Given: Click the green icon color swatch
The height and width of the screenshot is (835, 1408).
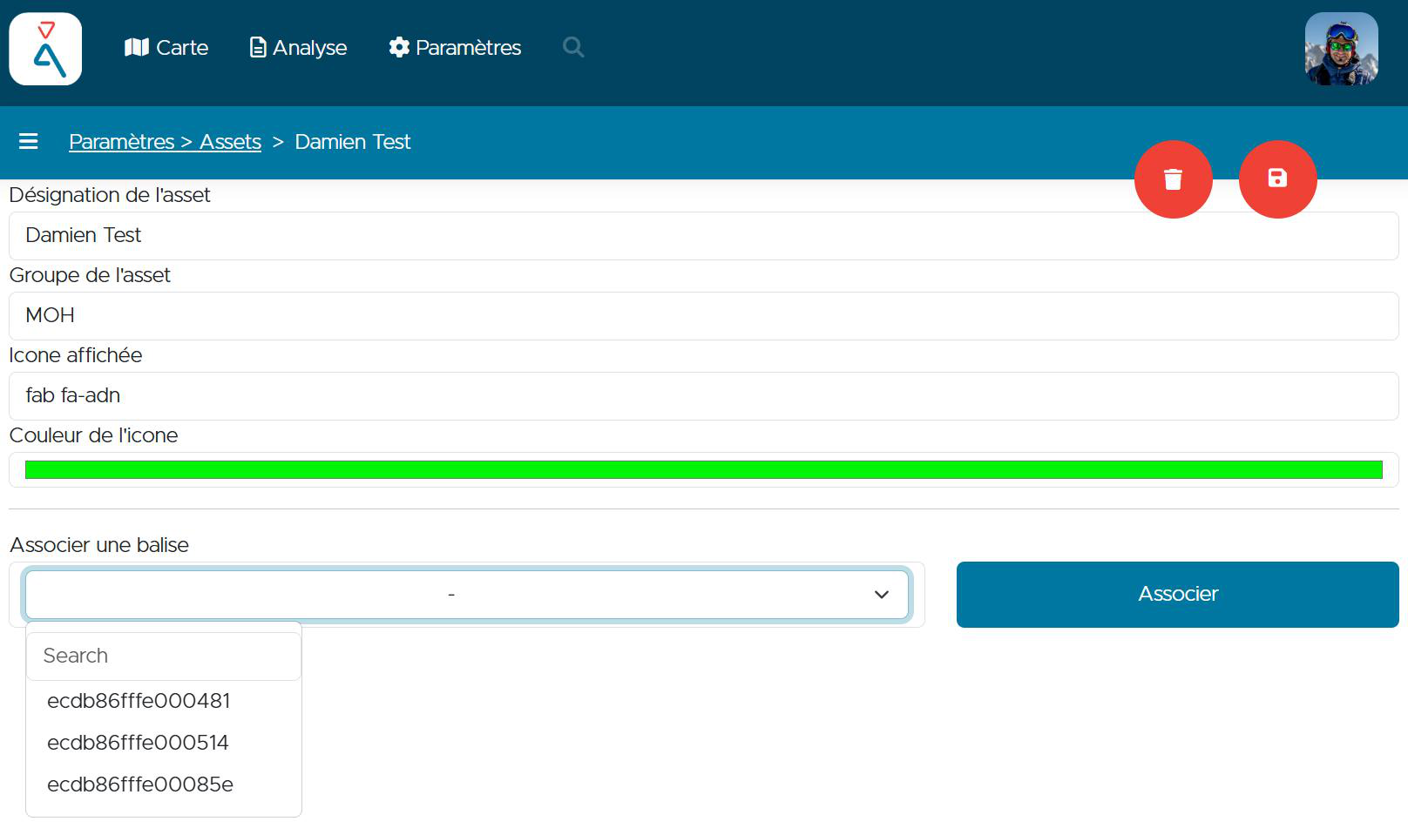Looking at the screenshot, I should coord(704,470).
